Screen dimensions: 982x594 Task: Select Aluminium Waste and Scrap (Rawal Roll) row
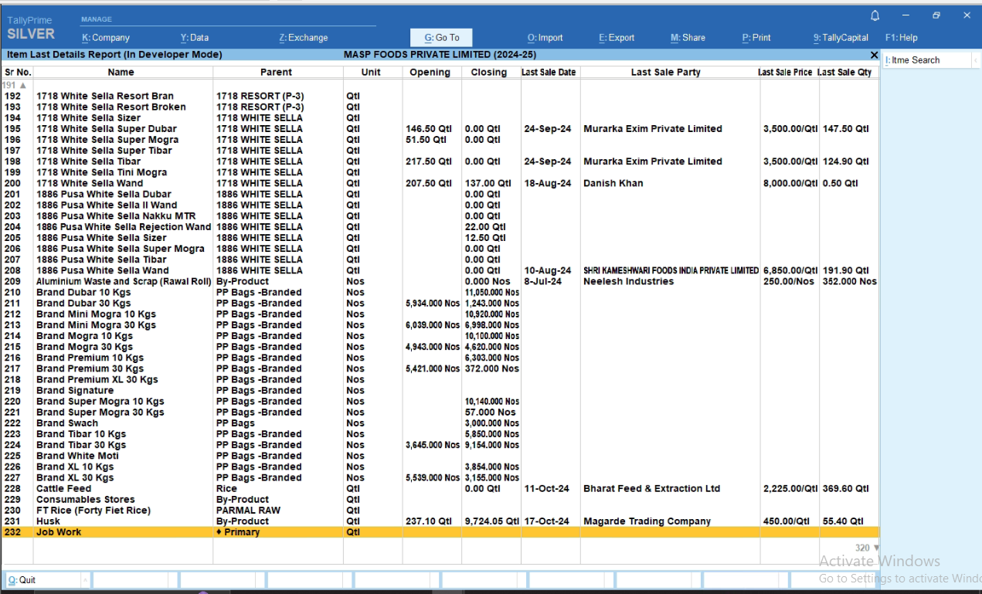(x=440, y=281)
